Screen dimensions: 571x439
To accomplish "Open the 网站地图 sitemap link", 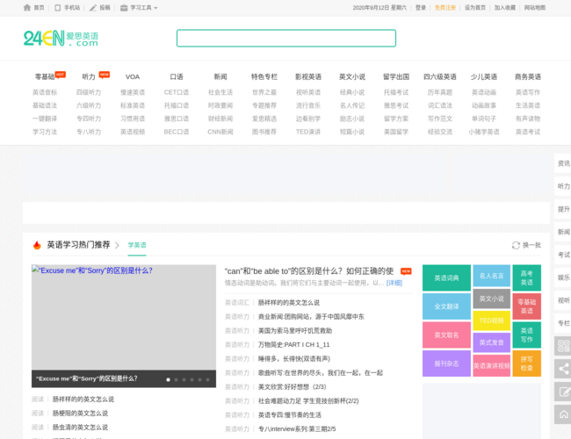I will pyautogui.click(x=535, y=8).
